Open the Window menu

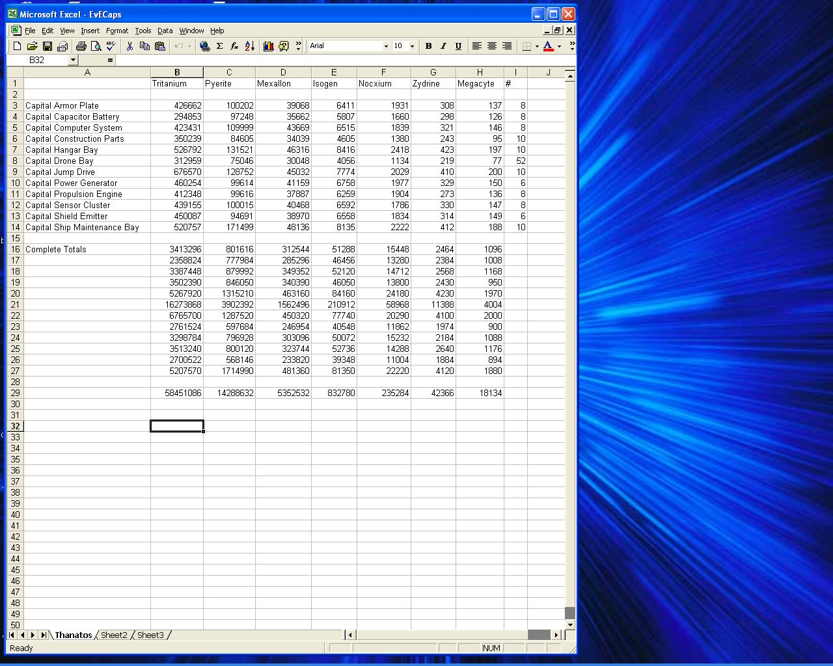(191, 31)
